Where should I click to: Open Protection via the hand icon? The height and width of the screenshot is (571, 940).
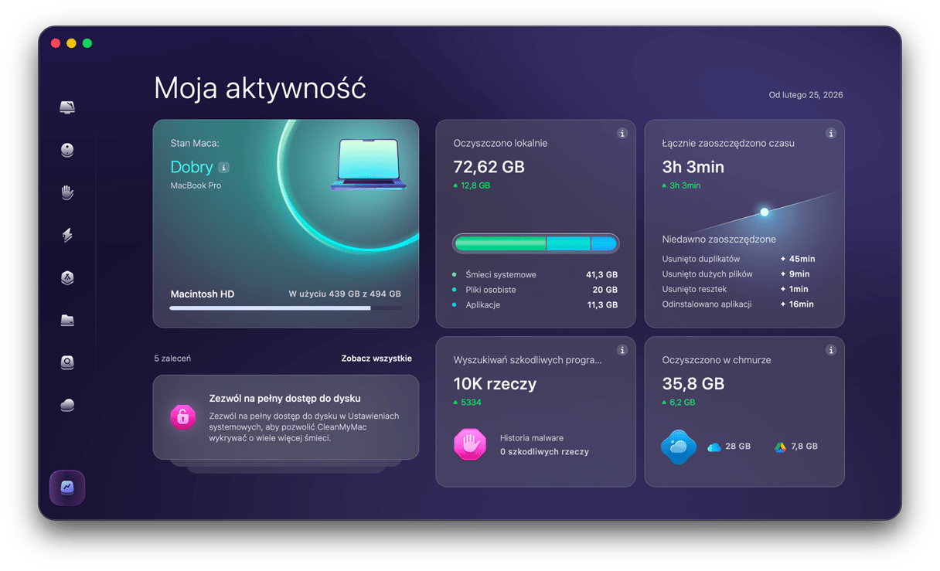tap(67, 193)
